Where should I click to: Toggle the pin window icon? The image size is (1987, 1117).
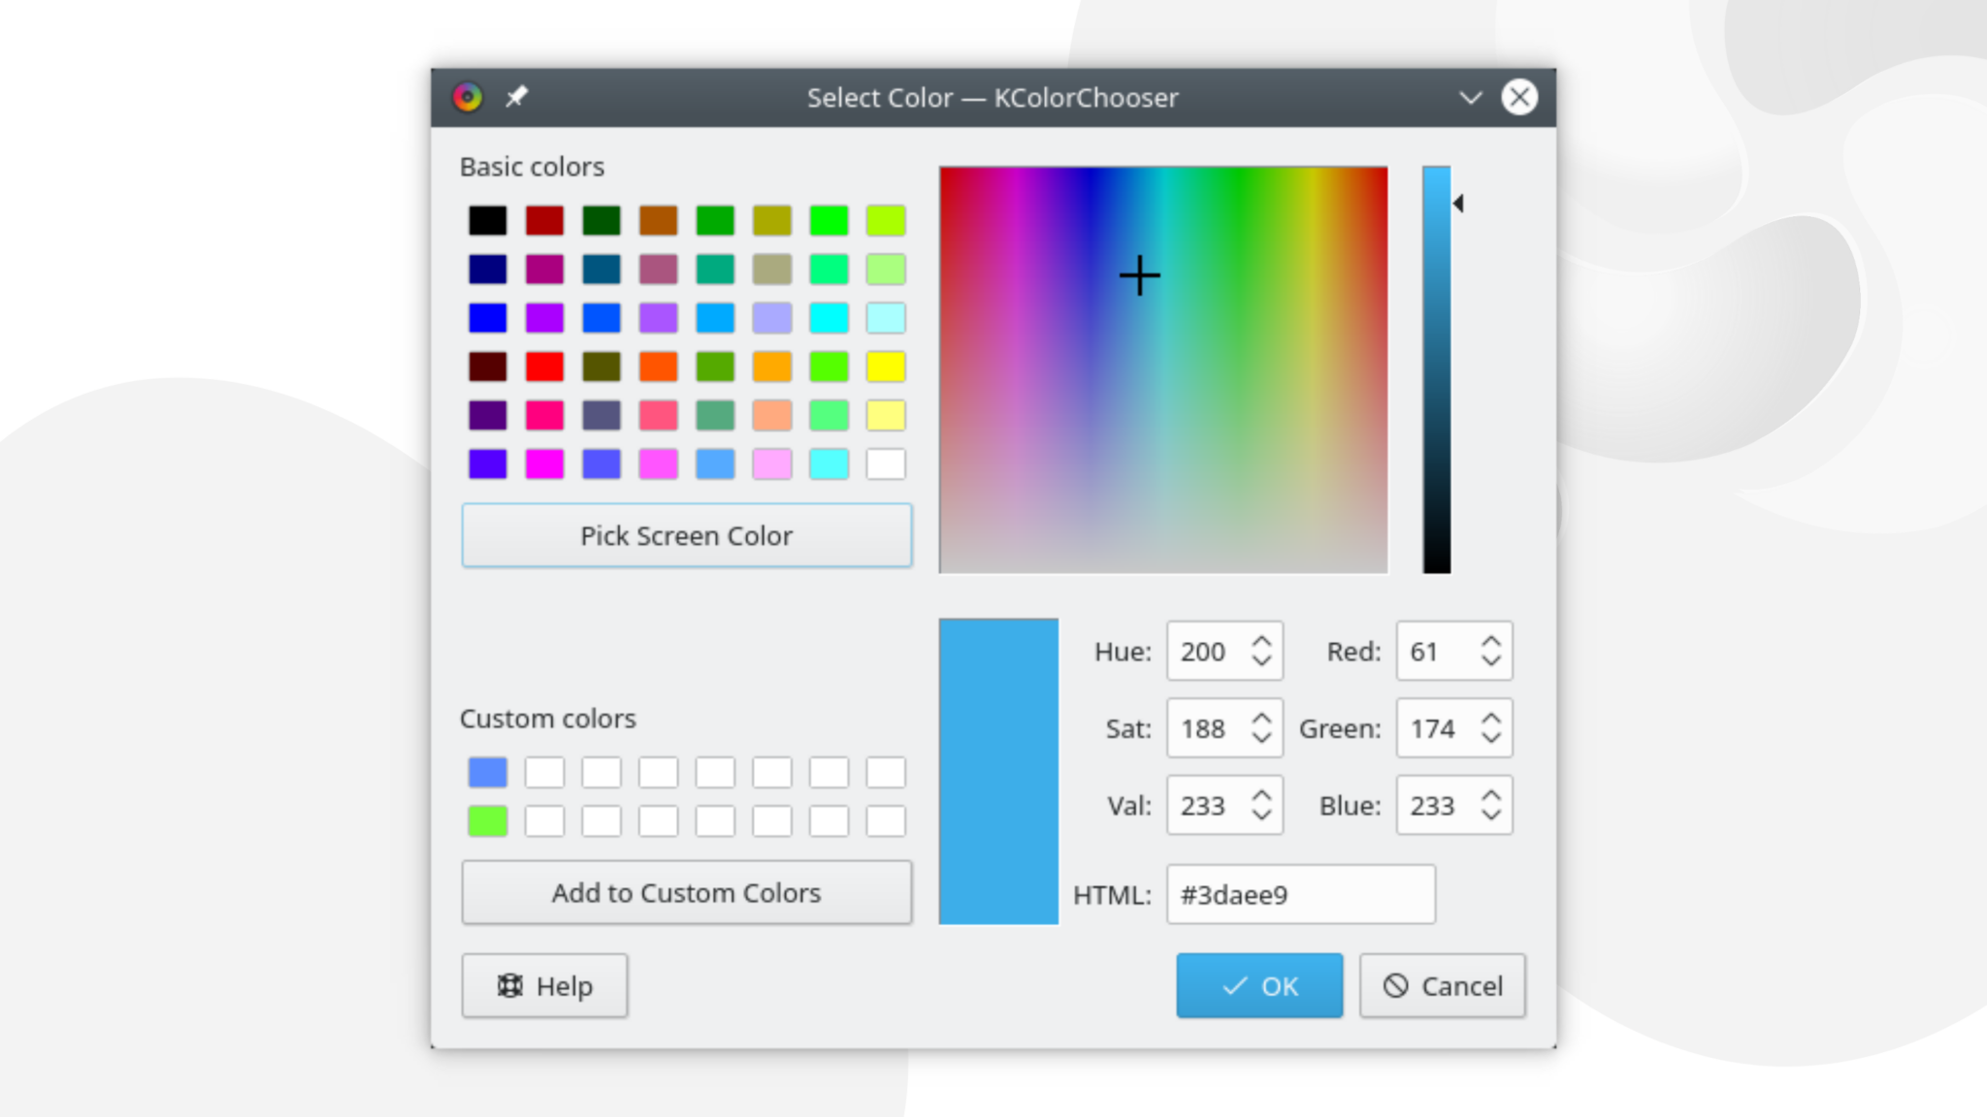click(516, 97)
